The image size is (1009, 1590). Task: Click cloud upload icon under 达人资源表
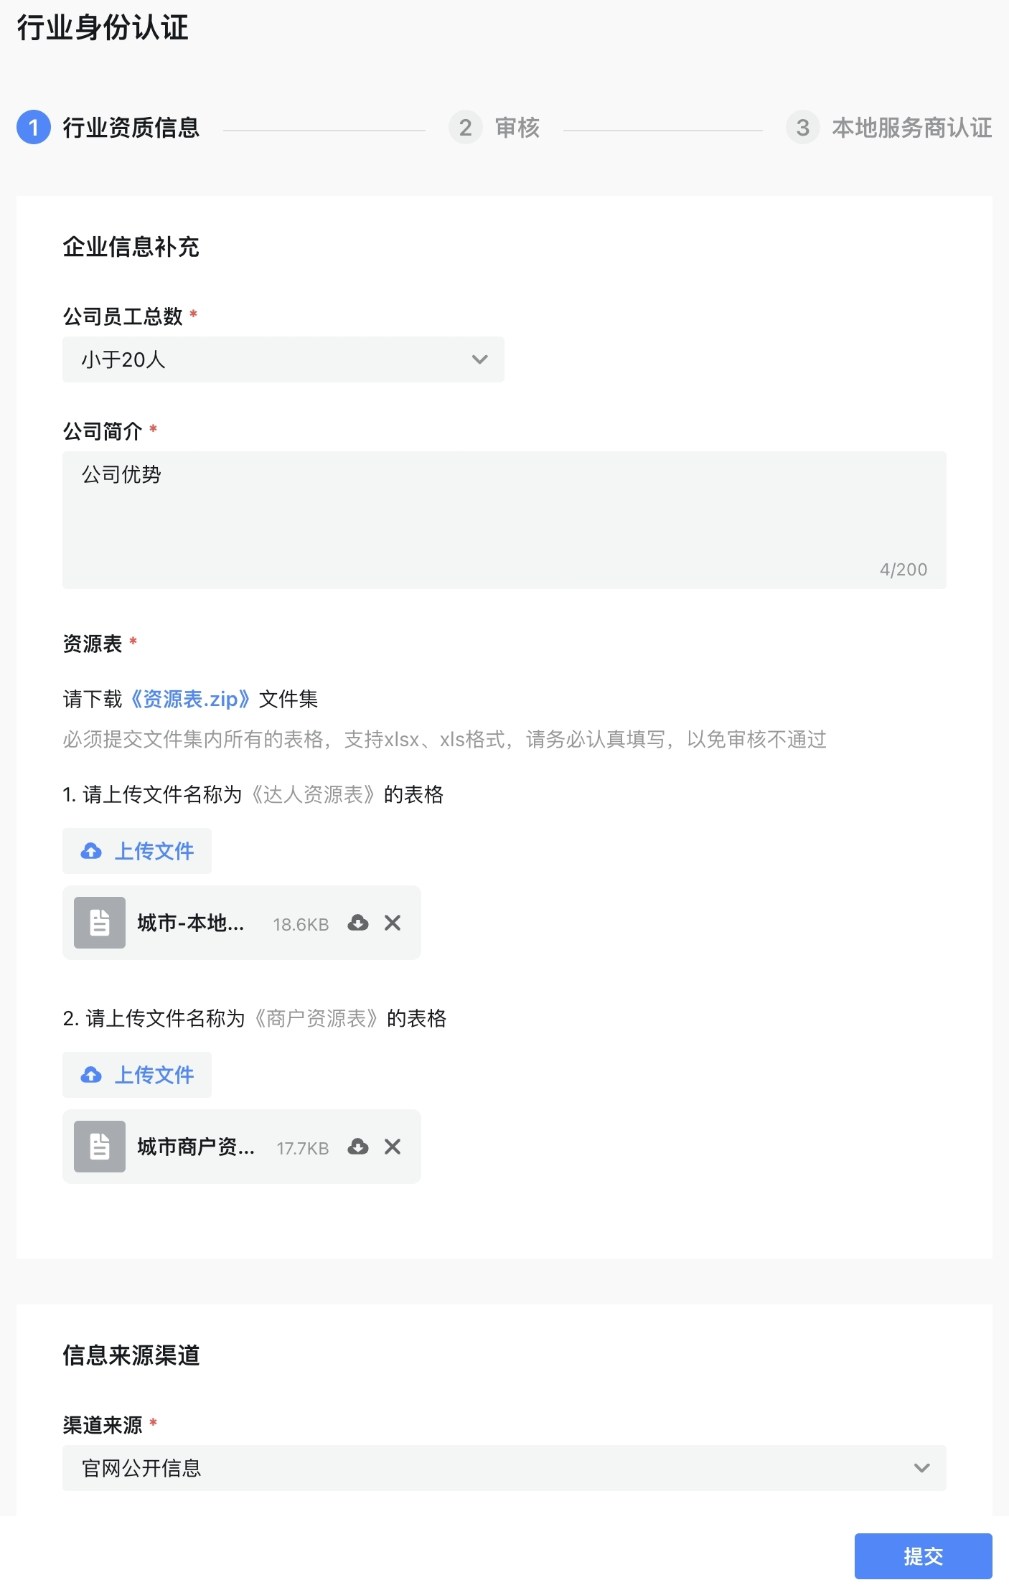tap(91, 851)
